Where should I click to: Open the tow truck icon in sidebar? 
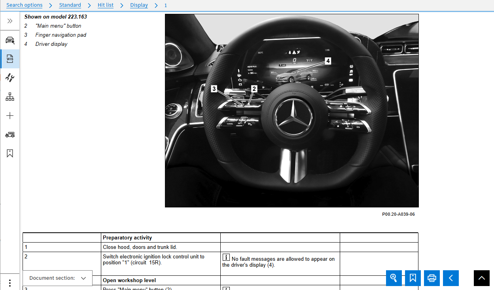click(10, 134)
